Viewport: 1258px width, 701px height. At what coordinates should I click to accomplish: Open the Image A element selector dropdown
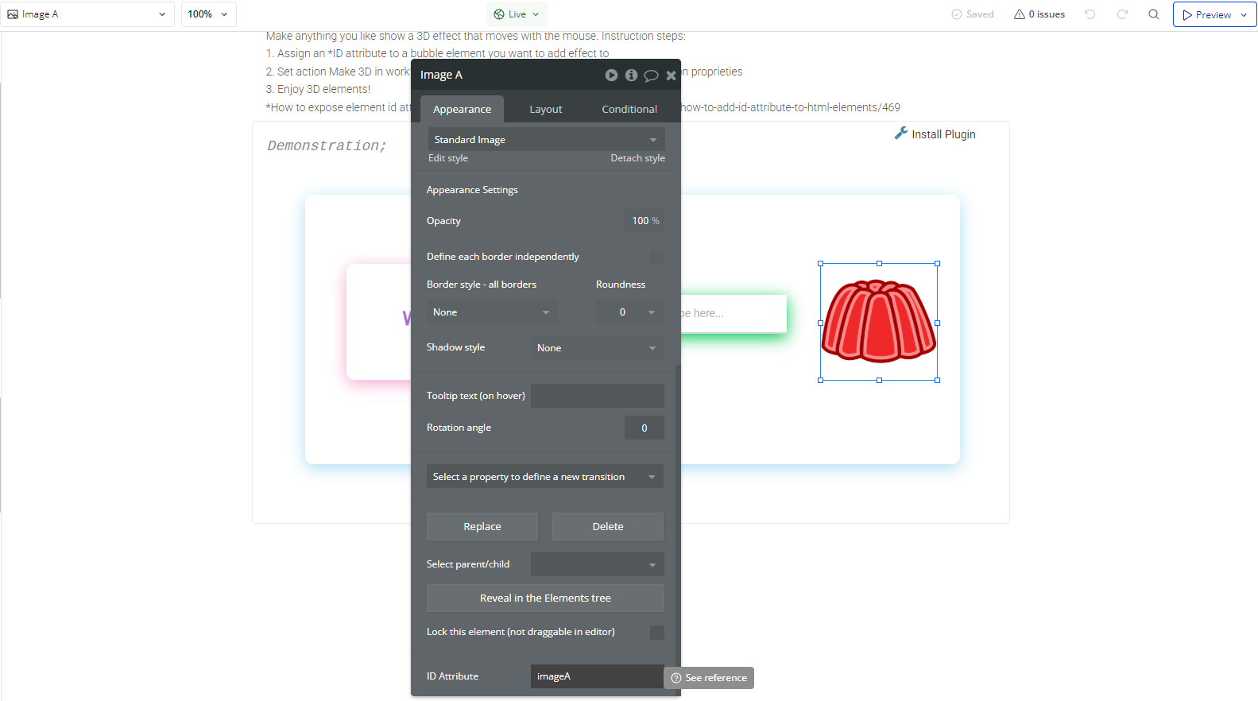(87, 14)
